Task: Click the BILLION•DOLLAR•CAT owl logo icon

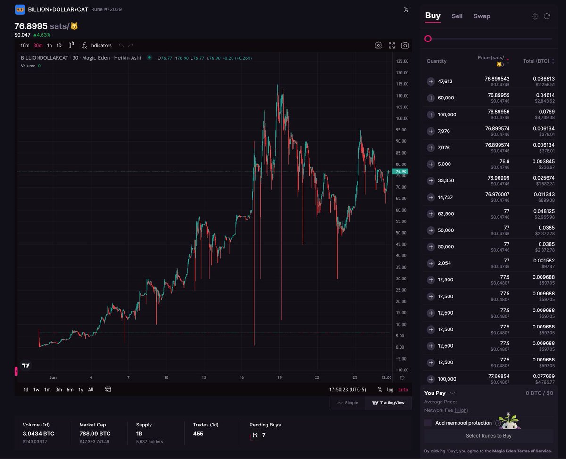Action: click(20, 9)
